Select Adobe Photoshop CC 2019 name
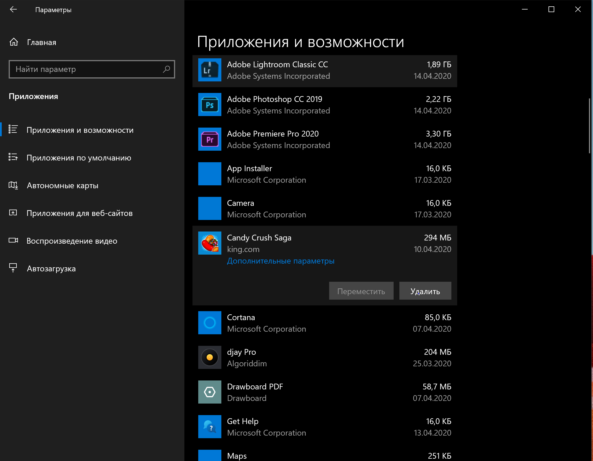The height and width of the screenshot is (461, 593). [x=275, y=99]
